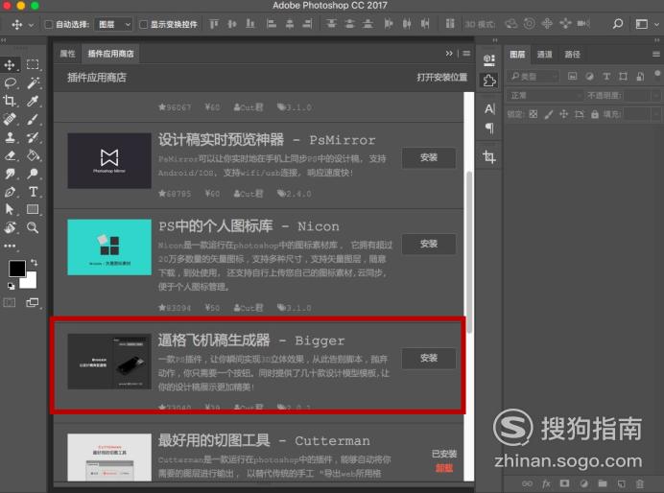Toggle lock transparent pixels

coord(534,114)
